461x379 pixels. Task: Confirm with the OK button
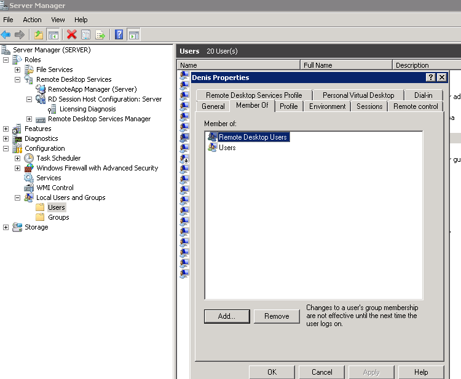[272, 372]
